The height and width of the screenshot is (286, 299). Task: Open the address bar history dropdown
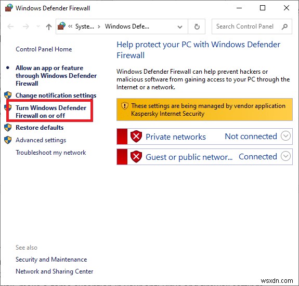click(179, 27)
